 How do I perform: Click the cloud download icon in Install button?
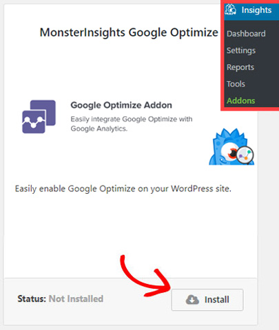192,300
